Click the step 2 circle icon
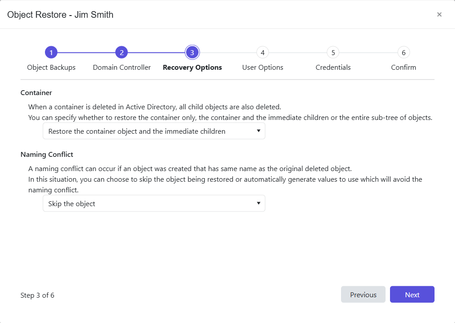 (122, 53)
